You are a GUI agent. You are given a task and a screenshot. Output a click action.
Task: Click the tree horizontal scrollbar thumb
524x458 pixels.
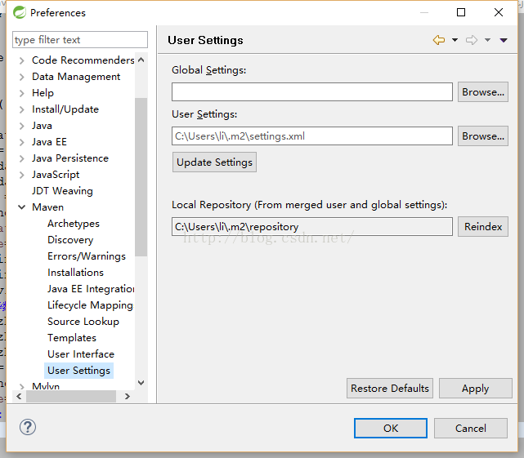71,396
